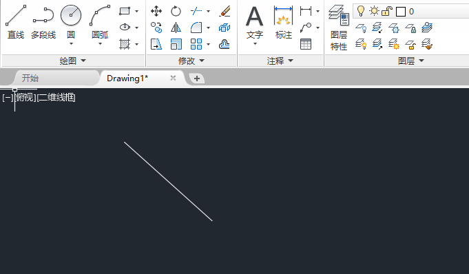Viewport: 469px width, 274px height.
Task: Click the Make Current layer icon
Action: (427, 28)
